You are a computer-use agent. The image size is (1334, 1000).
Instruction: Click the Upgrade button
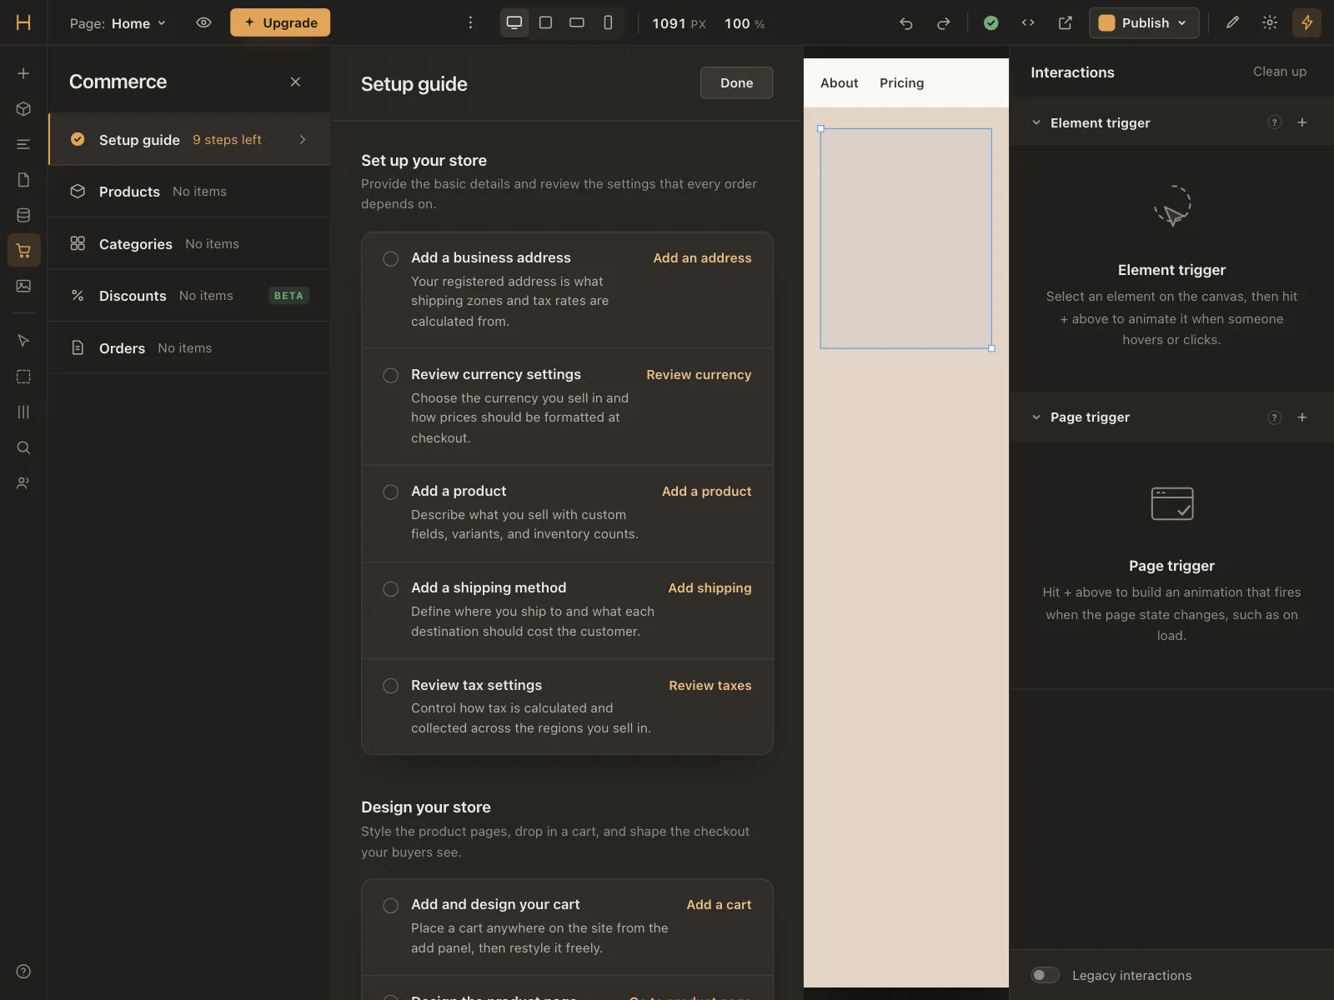coord(280,22)
